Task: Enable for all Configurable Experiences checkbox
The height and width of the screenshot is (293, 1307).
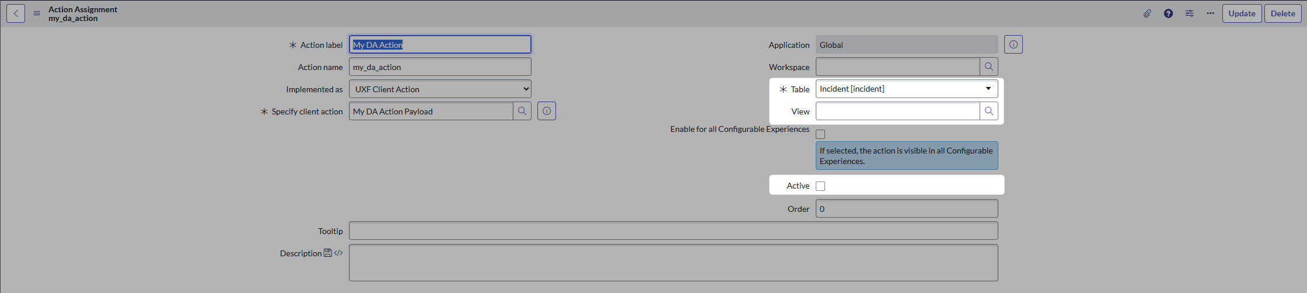Action: point(820,134)
